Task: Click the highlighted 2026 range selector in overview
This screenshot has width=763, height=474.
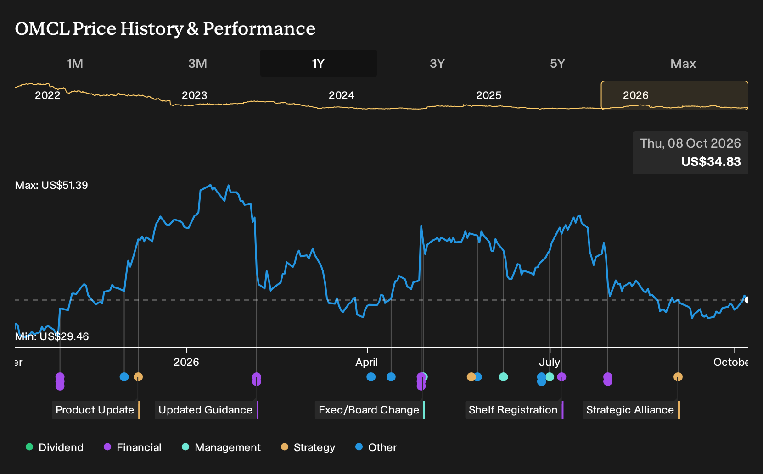Action: 675,95
